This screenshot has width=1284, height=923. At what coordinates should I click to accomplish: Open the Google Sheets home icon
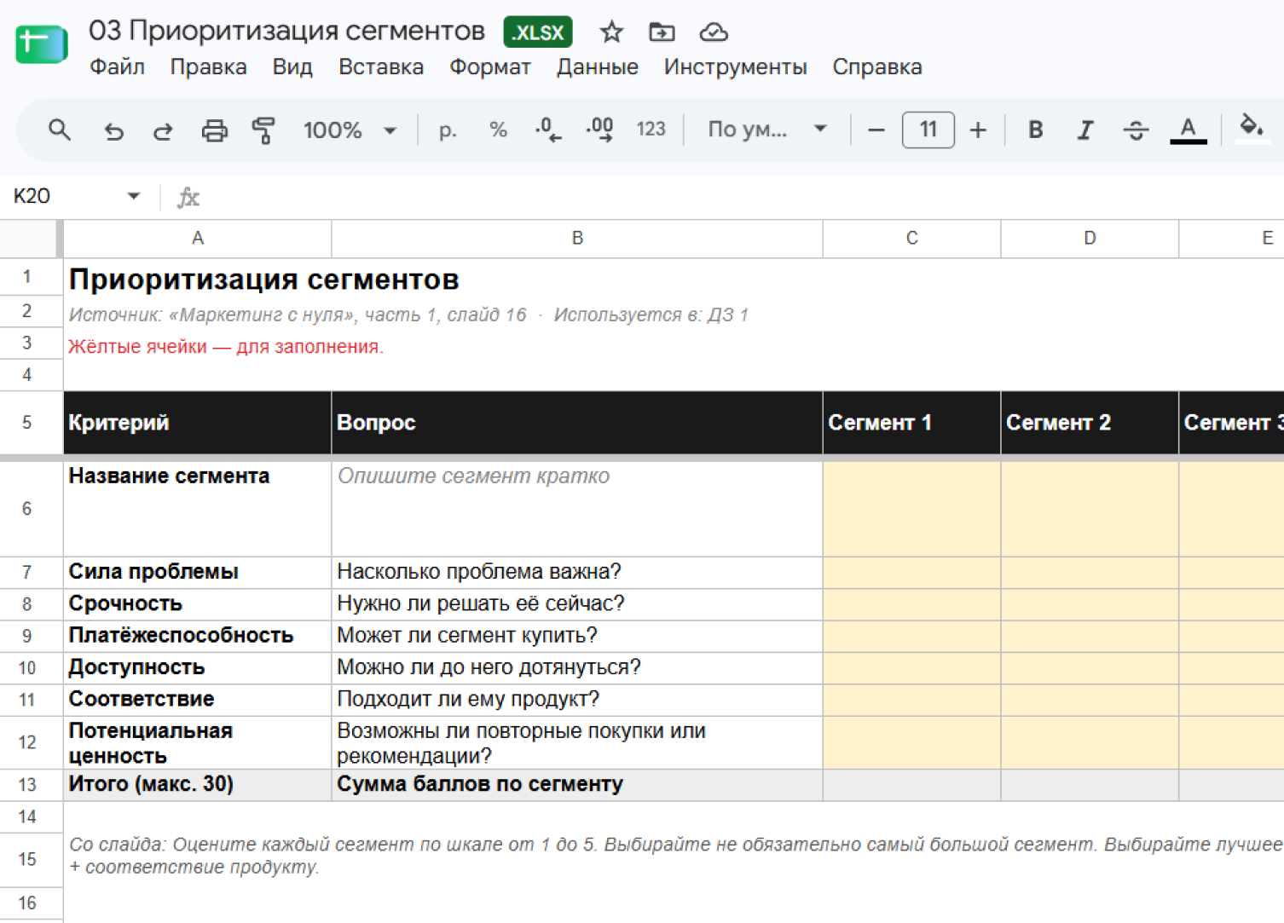coord(41,44)
